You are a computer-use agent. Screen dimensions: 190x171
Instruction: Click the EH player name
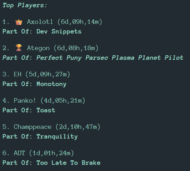[x=18, y=74]
